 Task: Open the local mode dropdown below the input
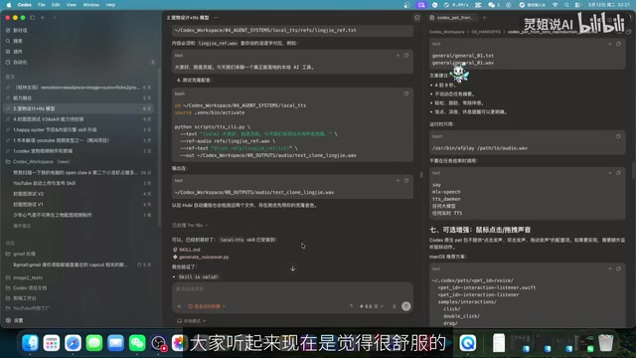pos(192,320)
